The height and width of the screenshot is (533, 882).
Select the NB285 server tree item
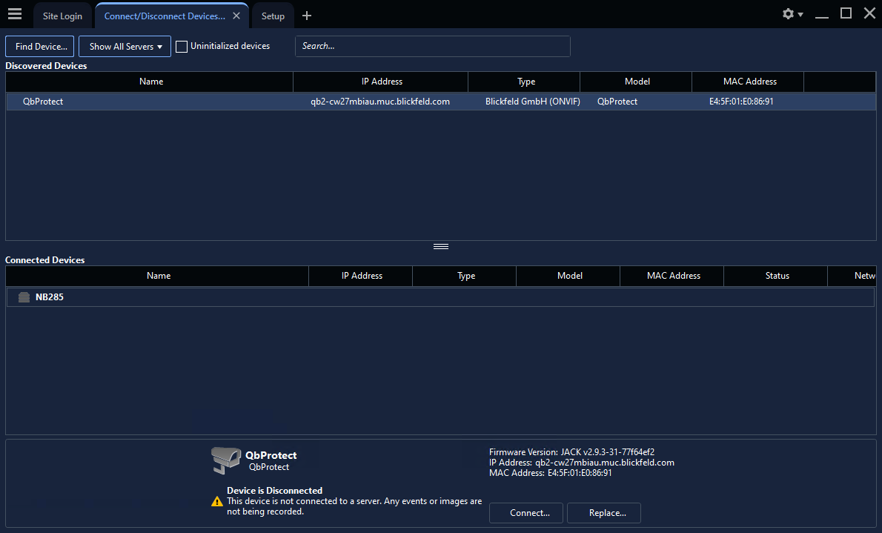pyautogui.click(x=50, y=297)
